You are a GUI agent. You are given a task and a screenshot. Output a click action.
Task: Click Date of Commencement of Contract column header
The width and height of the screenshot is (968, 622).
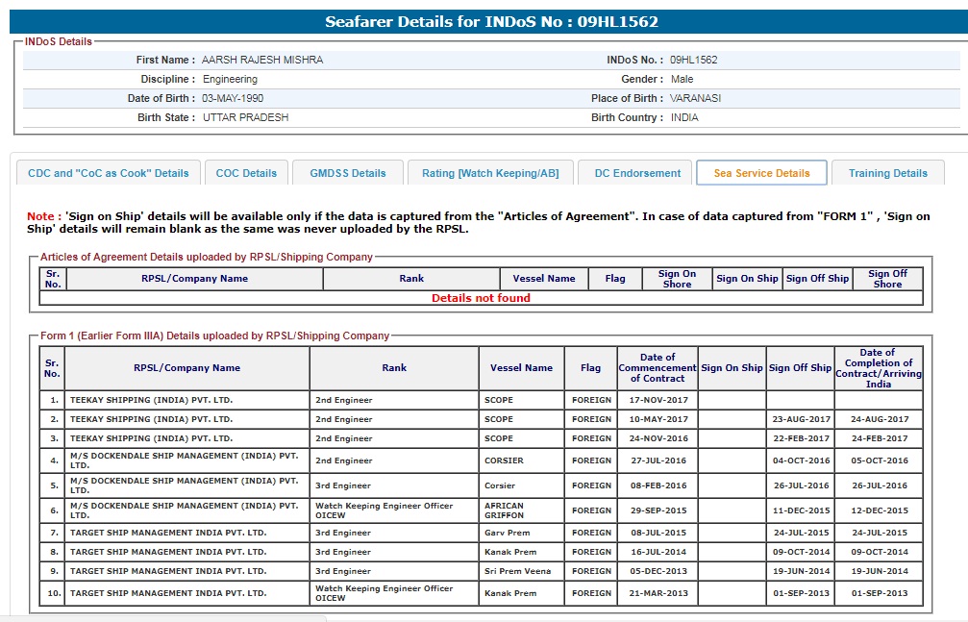click(x=658, y=368)
